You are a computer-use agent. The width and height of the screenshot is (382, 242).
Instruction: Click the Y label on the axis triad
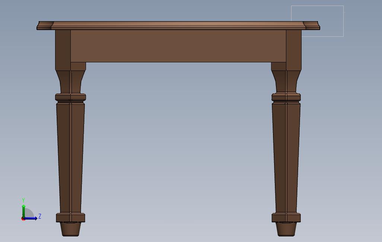23,200
